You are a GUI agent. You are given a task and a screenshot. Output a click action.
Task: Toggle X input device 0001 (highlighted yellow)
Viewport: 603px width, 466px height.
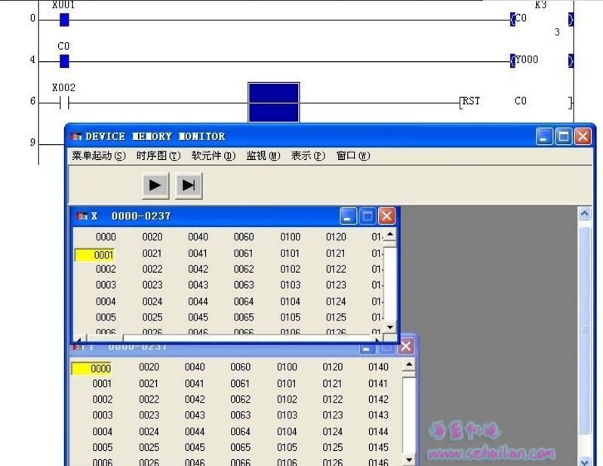click(x=95, y=255)
